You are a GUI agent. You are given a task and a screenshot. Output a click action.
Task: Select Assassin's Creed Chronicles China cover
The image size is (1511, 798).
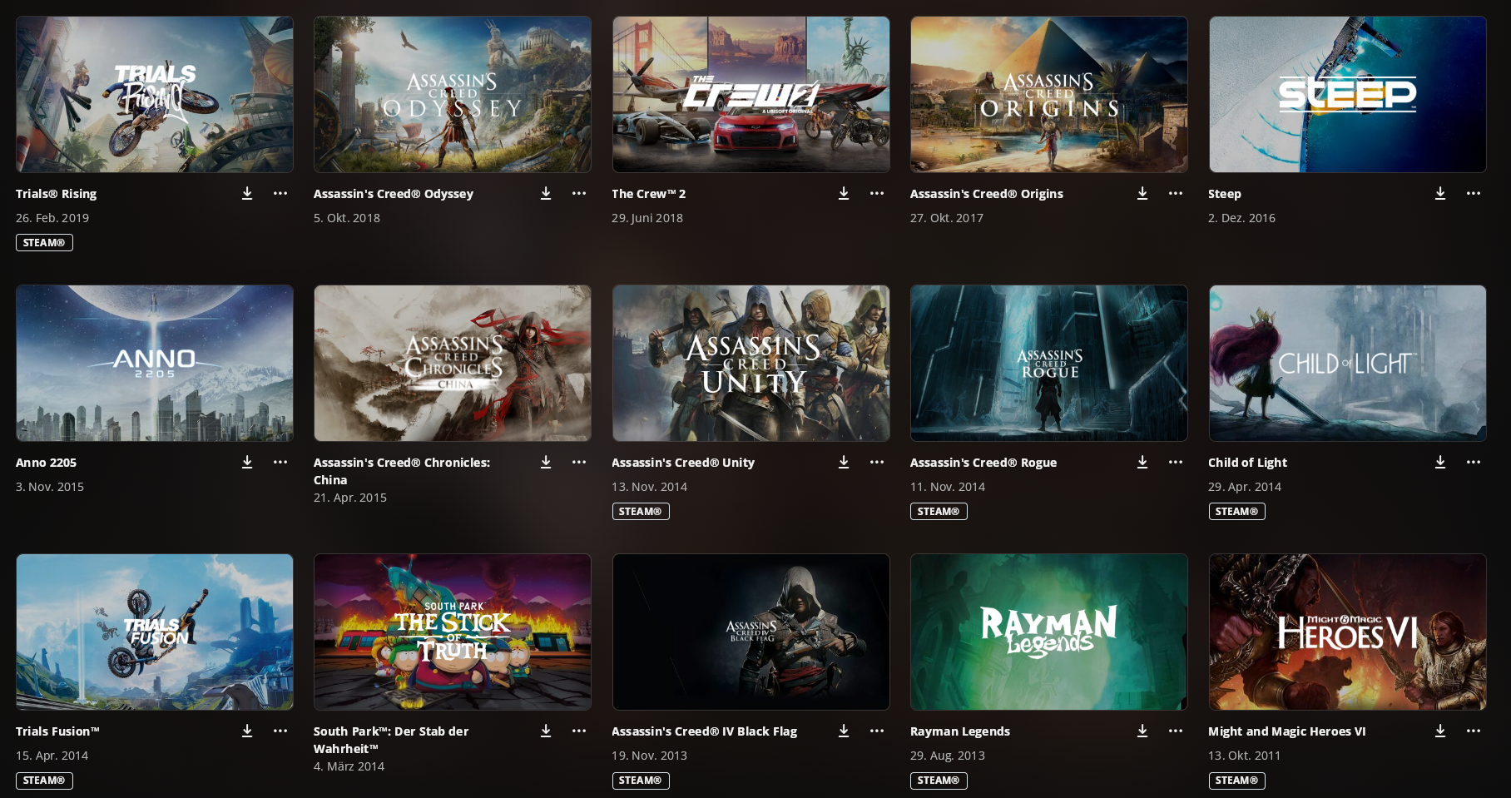pos(453,363)
